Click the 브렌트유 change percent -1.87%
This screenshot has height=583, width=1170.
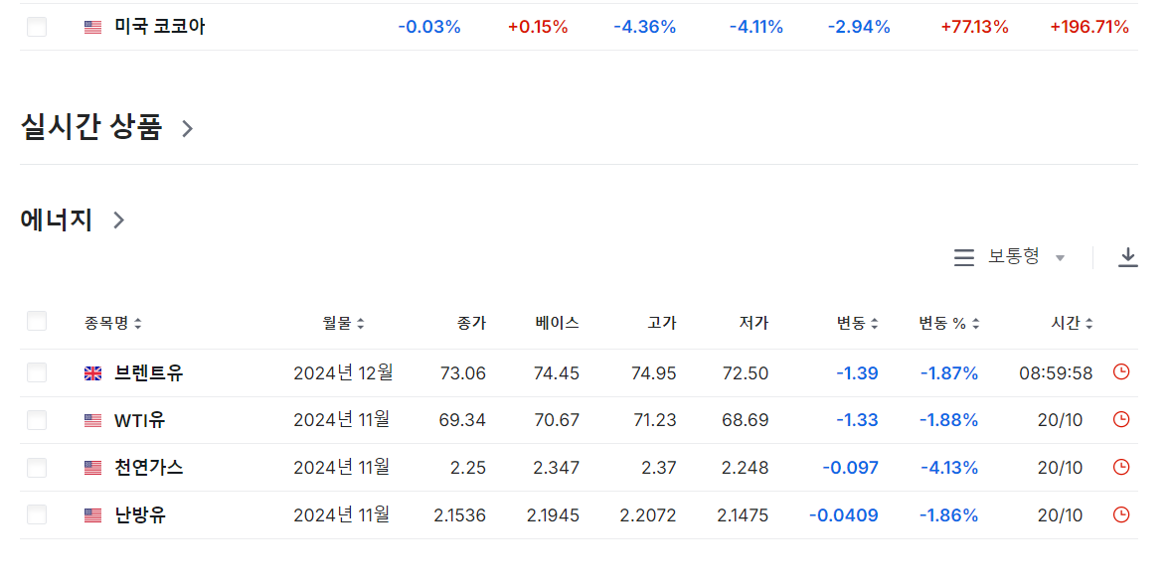(948, 372)
